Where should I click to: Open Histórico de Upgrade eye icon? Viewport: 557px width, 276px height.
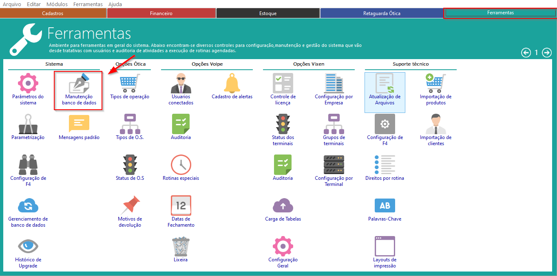[x=28, y=246]
